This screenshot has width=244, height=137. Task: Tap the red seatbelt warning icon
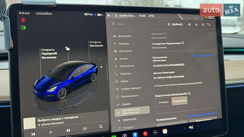point(23,20)
